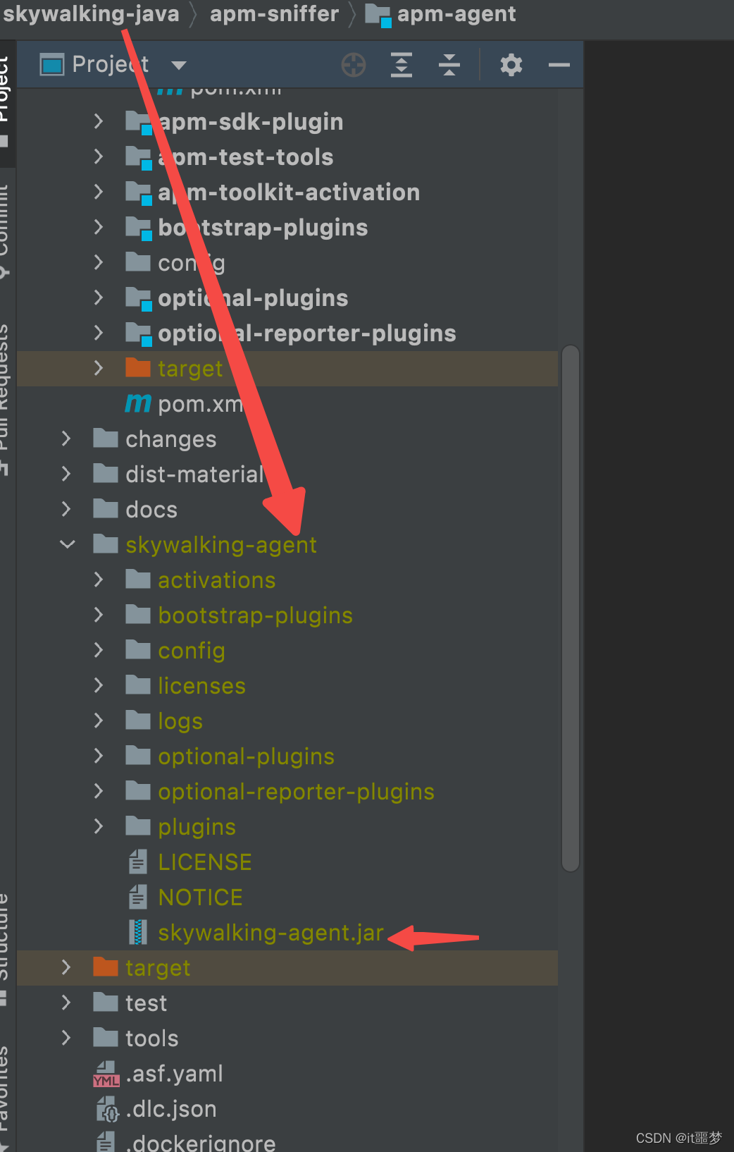Select the NOTICE text file icon
Viewport: 734px width, 1152px height.
(x=138, y=897)
